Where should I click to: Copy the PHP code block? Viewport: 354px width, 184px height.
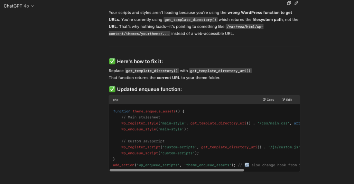(x=268, y=100)
